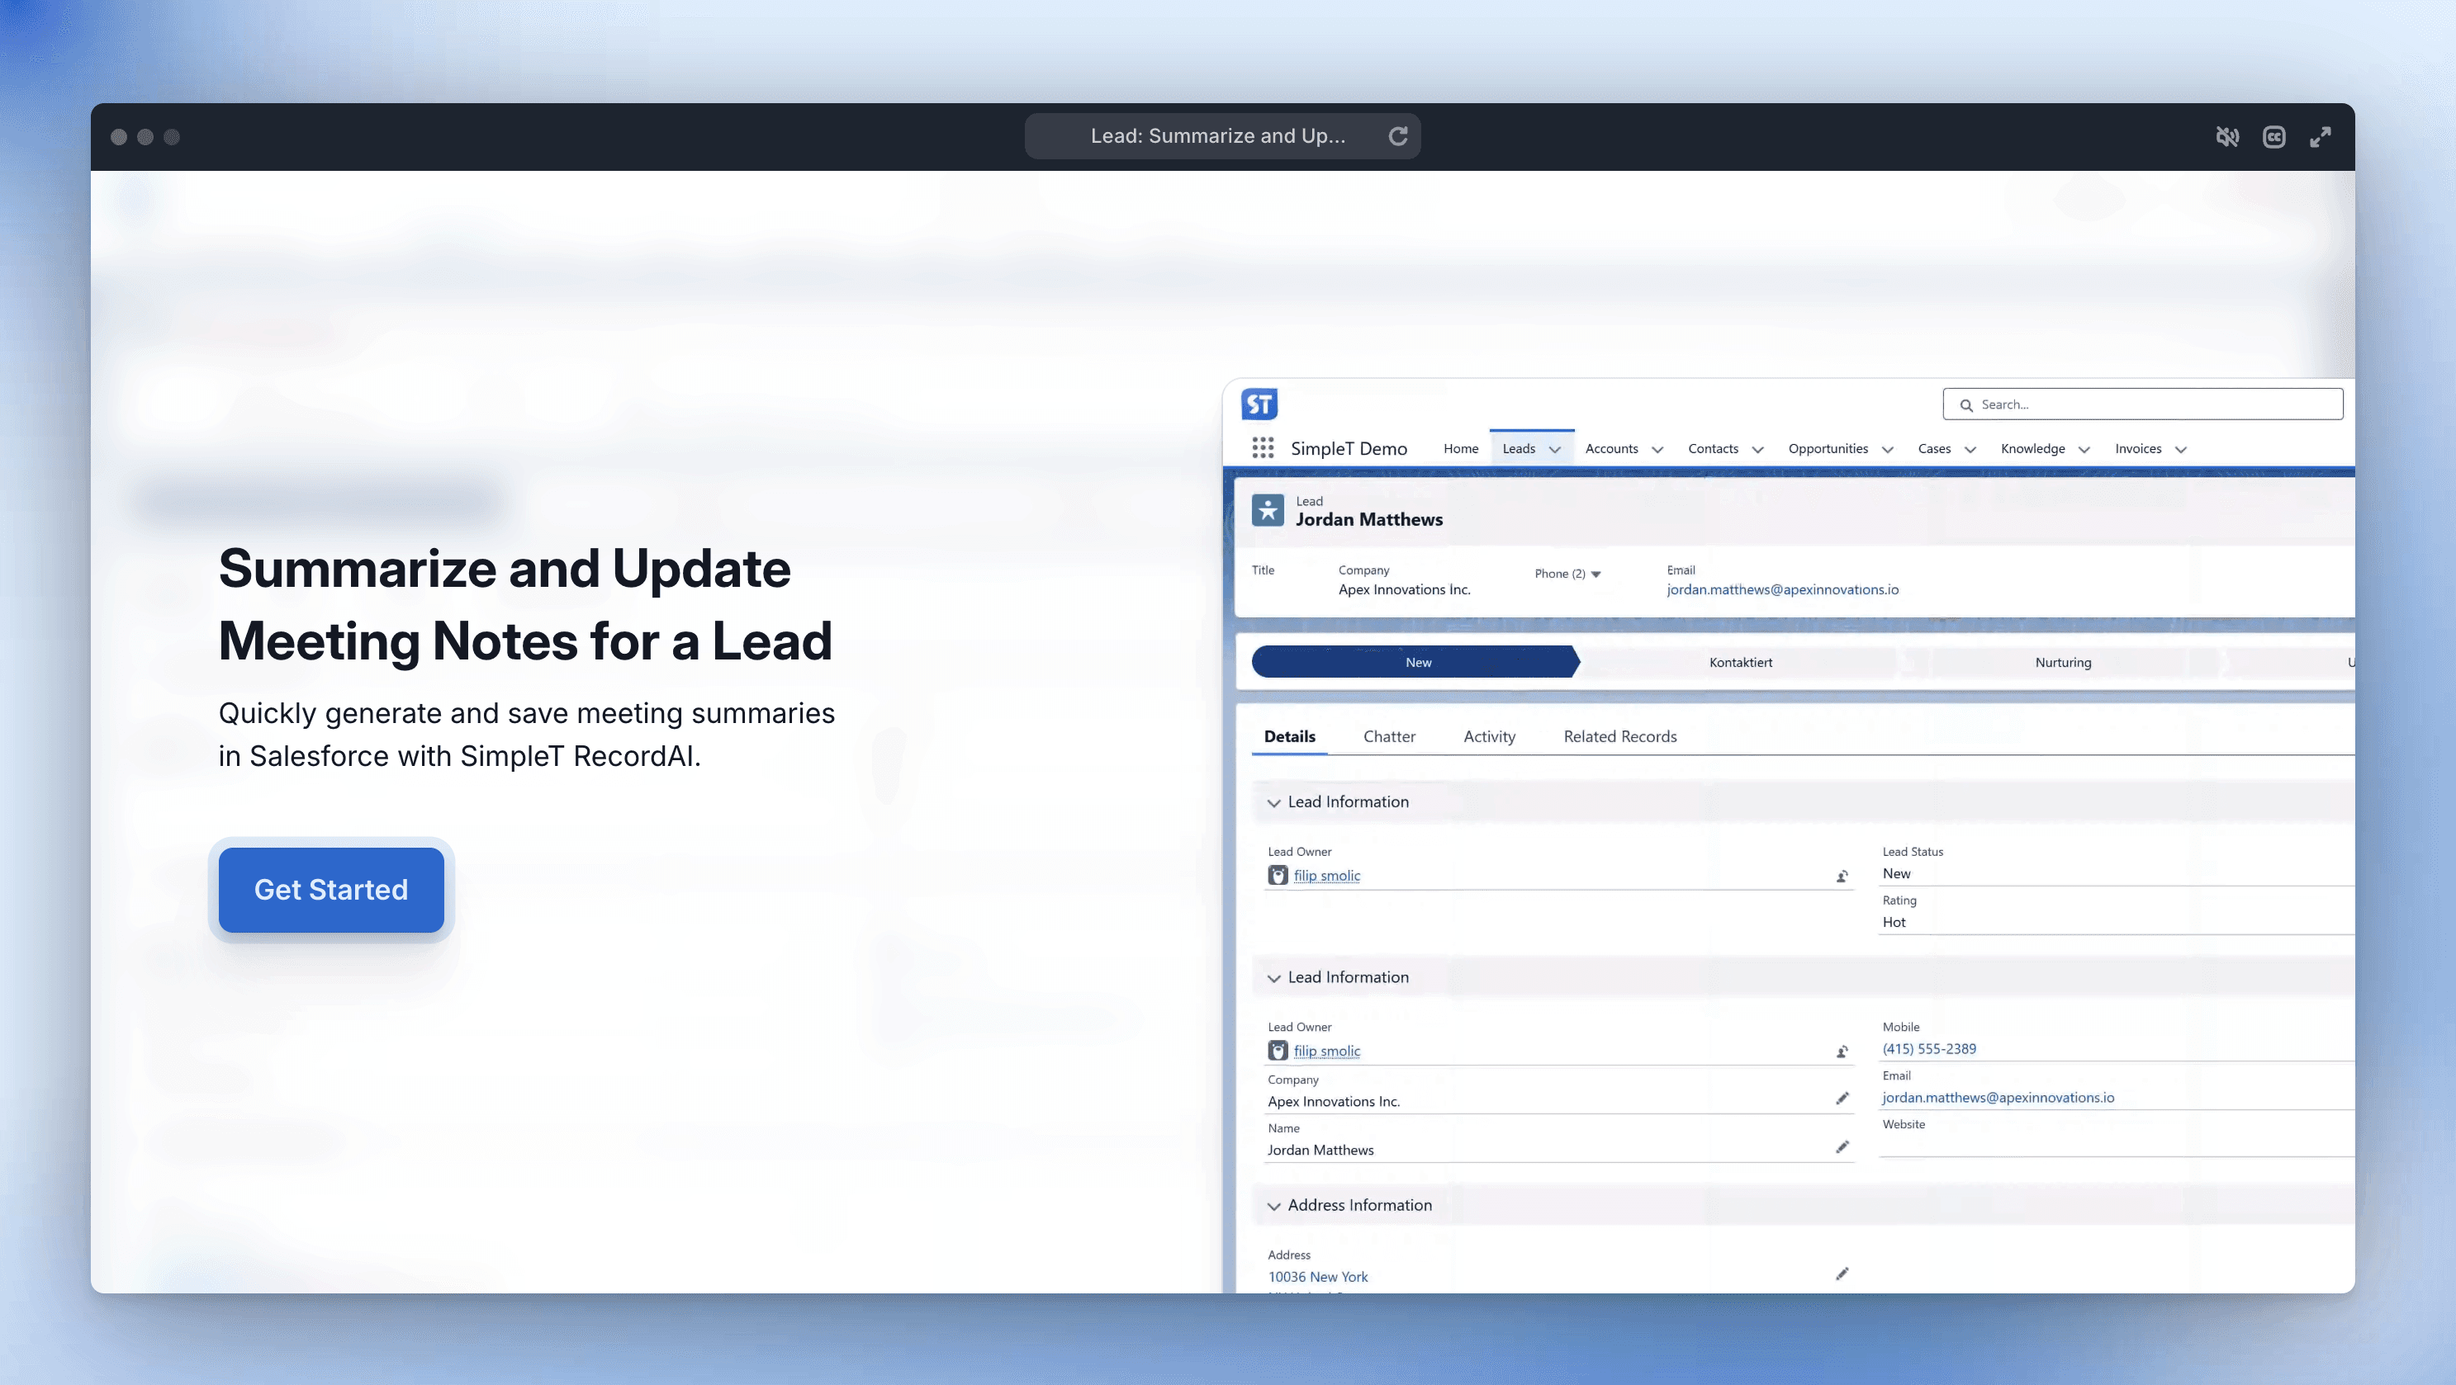Expand the Phone (2) dropdown arrow
This screenshot has width=2456, height=1385.
coord(1596,574)
